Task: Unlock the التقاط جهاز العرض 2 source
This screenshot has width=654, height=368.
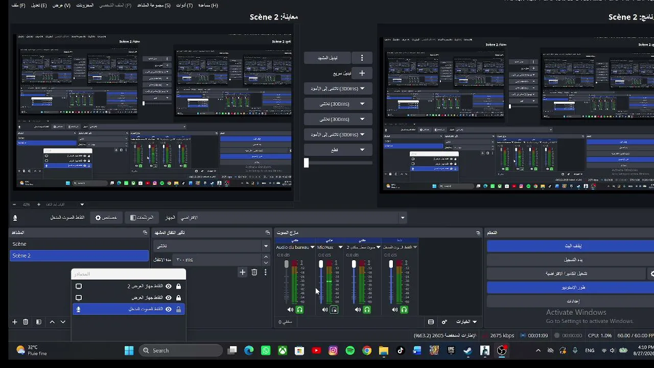Action: click(x=178, y=286)
